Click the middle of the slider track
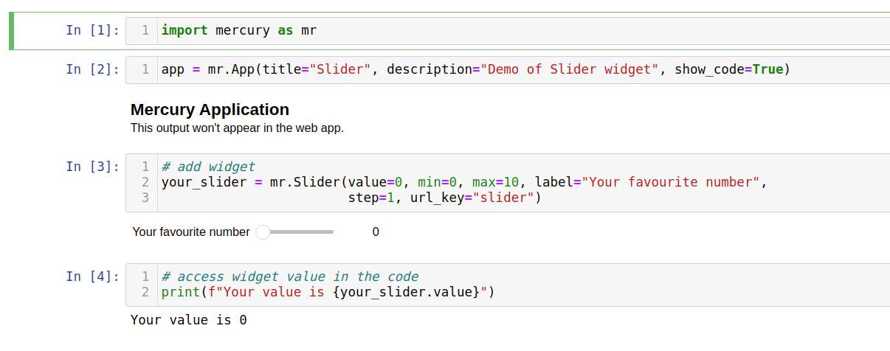The height and width of the screenshot is (351, 890). pyautogui.click(x=299, y=232)
